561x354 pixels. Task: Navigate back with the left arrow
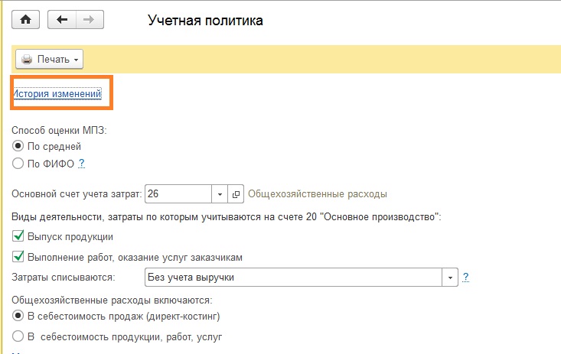(62, 20)
